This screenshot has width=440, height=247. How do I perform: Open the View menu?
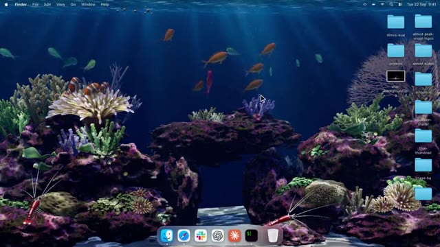pyautogui.click(x=60, y=5)
